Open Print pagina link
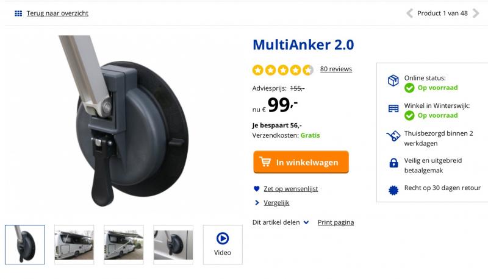 (x=335, y=222)
